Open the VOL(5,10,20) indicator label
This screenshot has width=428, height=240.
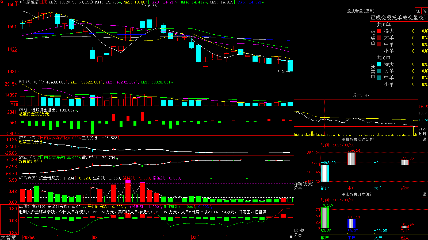coord(32,82)
